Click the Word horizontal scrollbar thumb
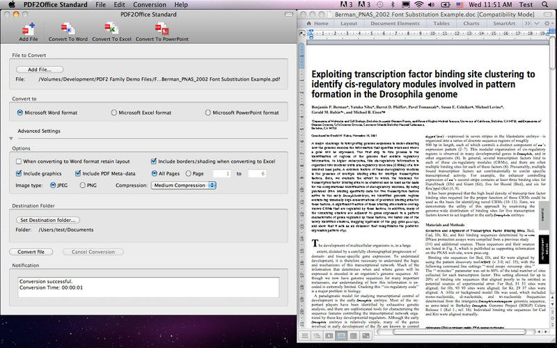The height and width of the screenshot is (348, 557). (x=460, y=332)
